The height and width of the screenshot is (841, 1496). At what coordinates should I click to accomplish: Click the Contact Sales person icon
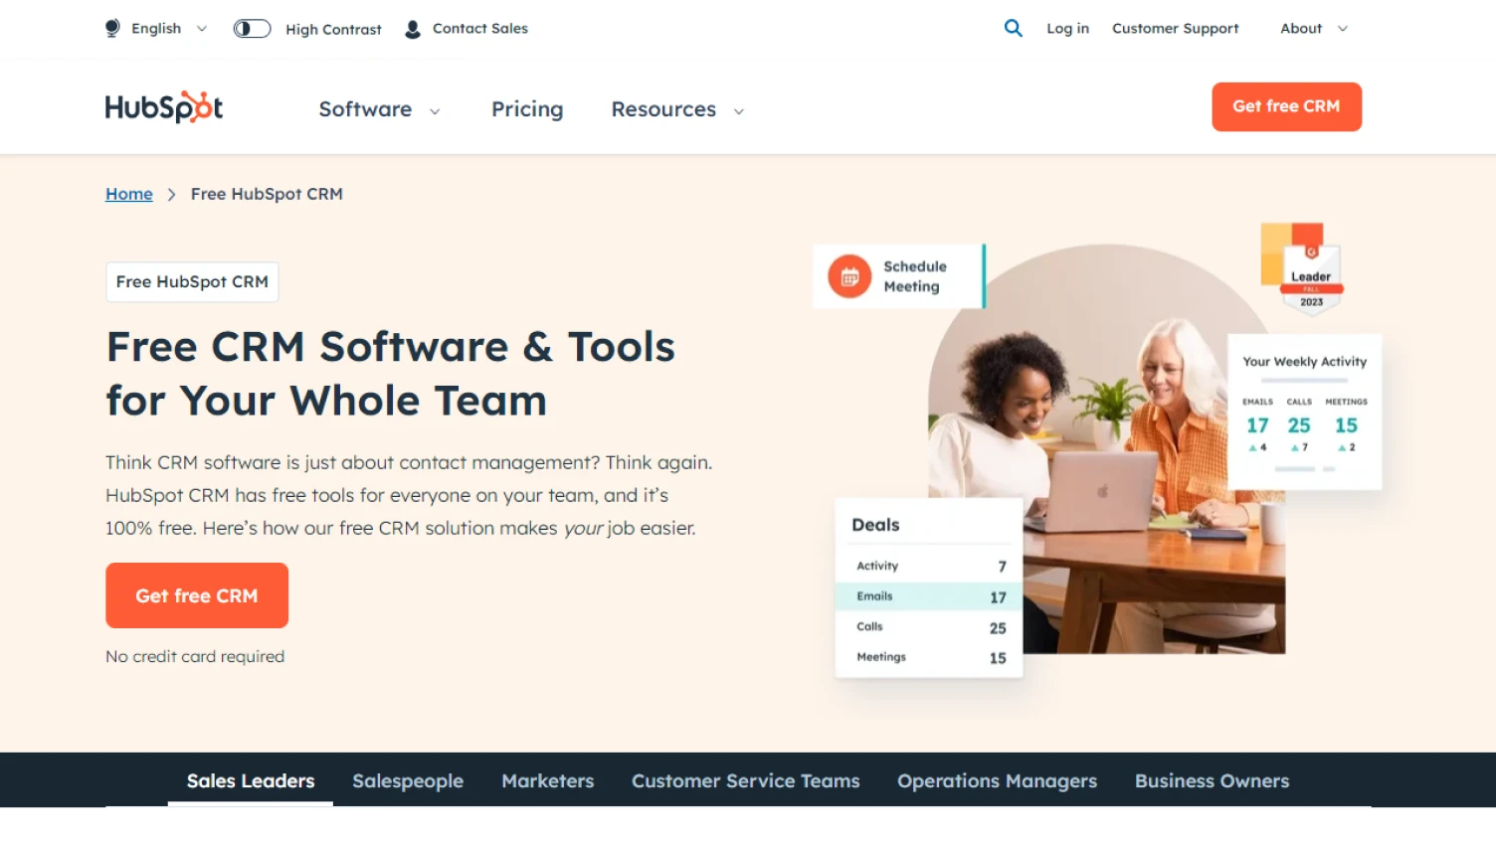411,28
